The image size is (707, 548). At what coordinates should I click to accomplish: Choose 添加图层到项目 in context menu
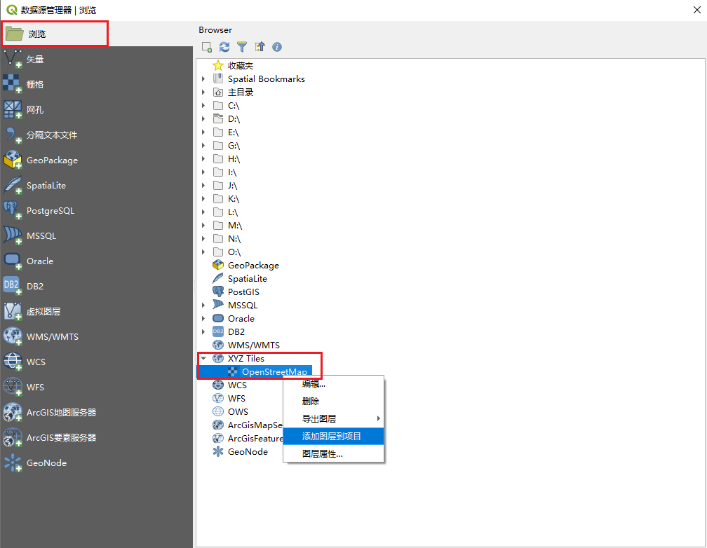[333, 437]
